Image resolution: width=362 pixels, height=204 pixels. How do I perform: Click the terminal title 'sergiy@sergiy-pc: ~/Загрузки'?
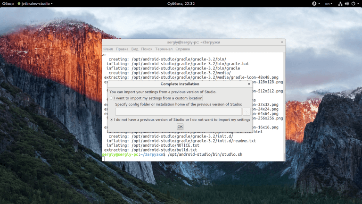193,42
